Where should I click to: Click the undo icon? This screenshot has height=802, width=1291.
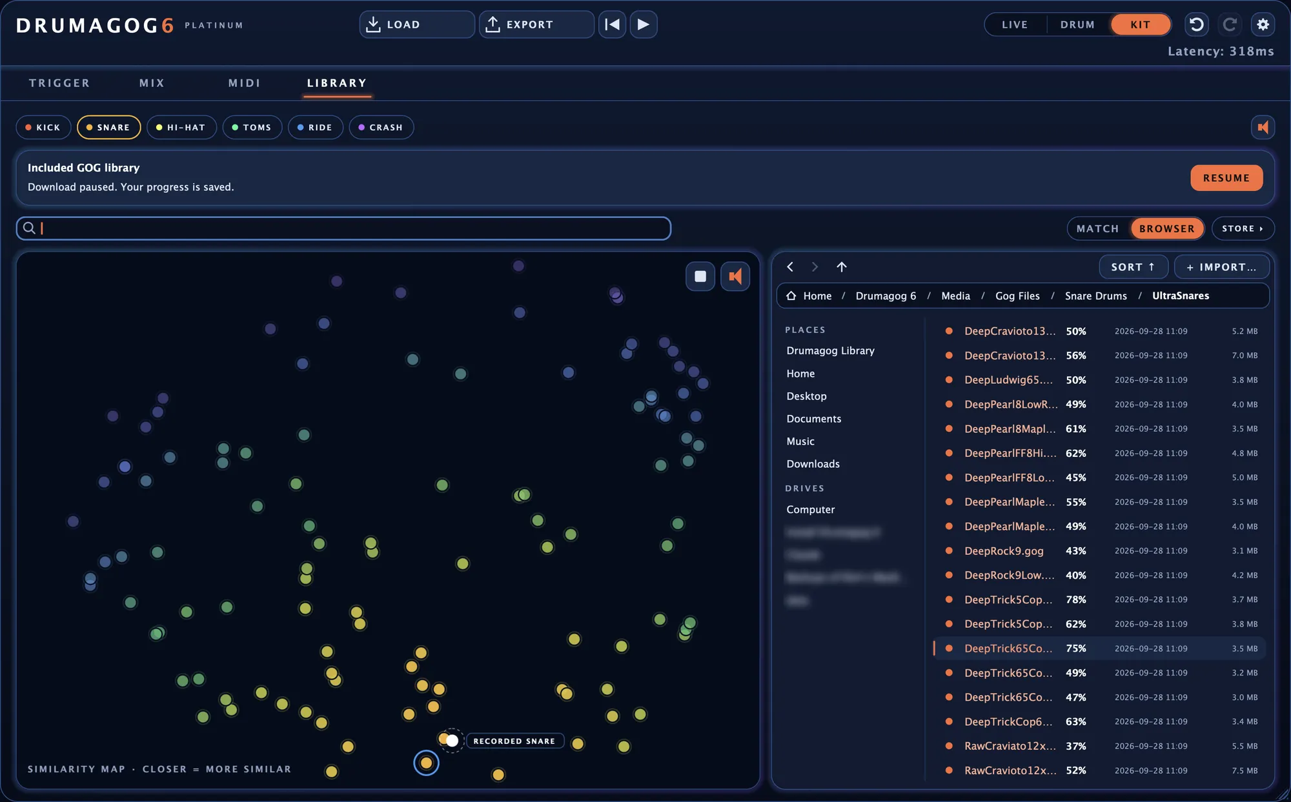click(1196, 25)
